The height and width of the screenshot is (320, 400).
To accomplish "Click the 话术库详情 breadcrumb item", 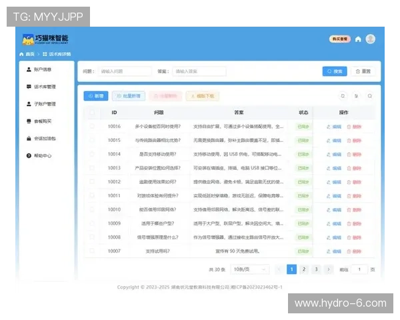I will click(57, 54).
